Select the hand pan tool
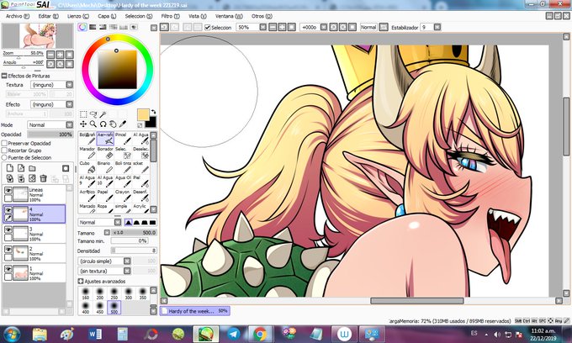This screenshot has width=572, height=343. [x=113, y=124]
